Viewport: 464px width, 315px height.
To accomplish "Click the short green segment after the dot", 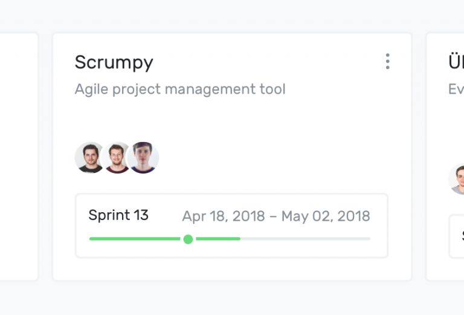I will (218, 239).
